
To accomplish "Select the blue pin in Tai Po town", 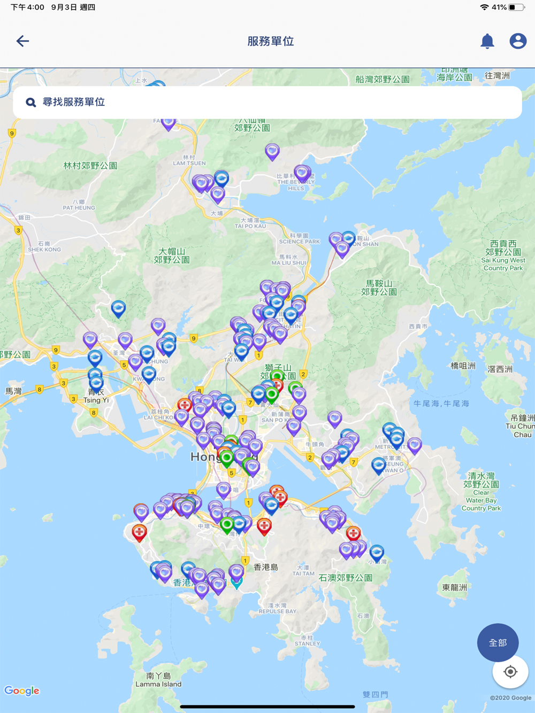I will coord(221,177).
